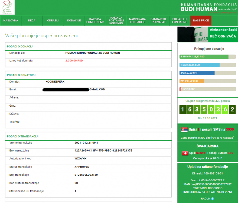Click the SMS message counter digits
Screen dimensions: 238x203
pos(207,110)
